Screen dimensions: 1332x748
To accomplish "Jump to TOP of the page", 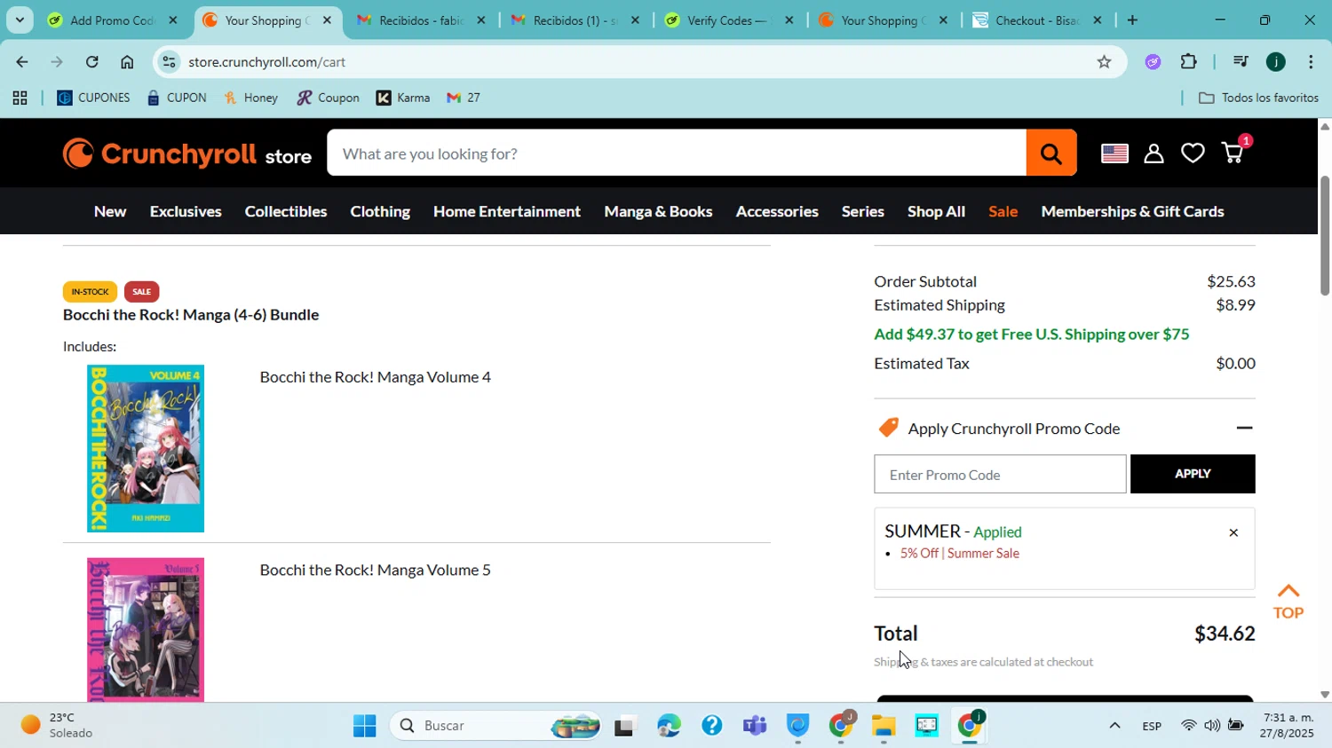I will click(x=1288, y=601).
